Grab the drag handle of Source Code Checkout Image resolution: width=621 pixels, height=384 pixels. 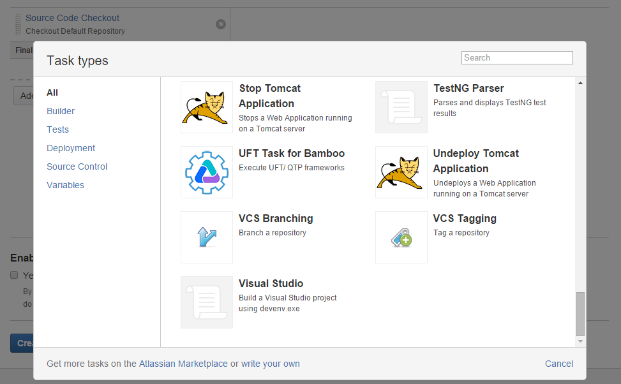[x=18, y=24]
